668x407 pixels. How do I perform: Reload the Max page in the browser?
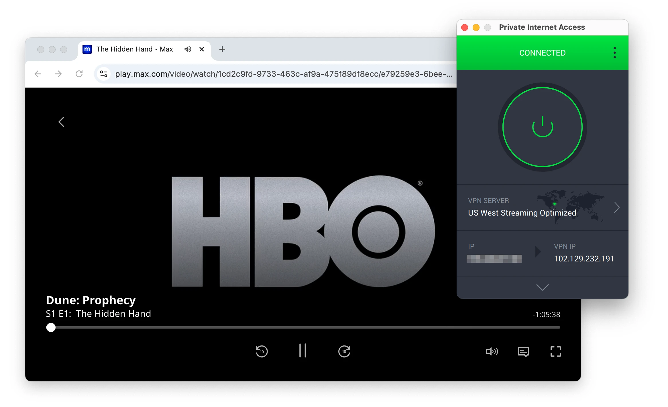coord(79,74)
